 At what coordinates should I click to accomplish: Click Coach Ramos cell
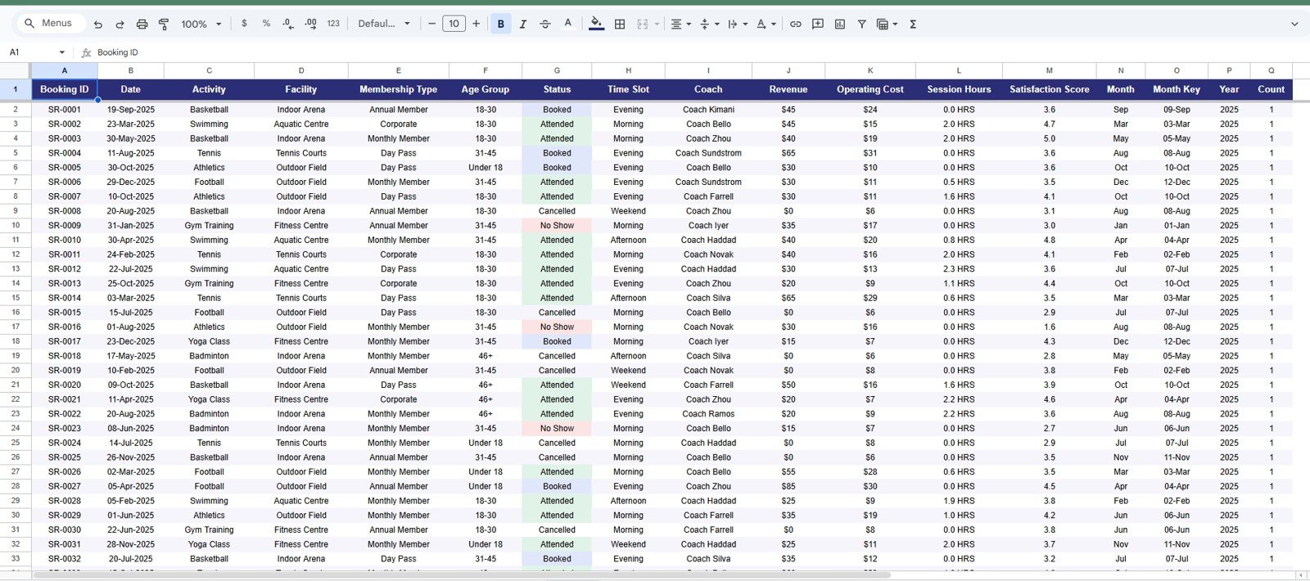708,414
